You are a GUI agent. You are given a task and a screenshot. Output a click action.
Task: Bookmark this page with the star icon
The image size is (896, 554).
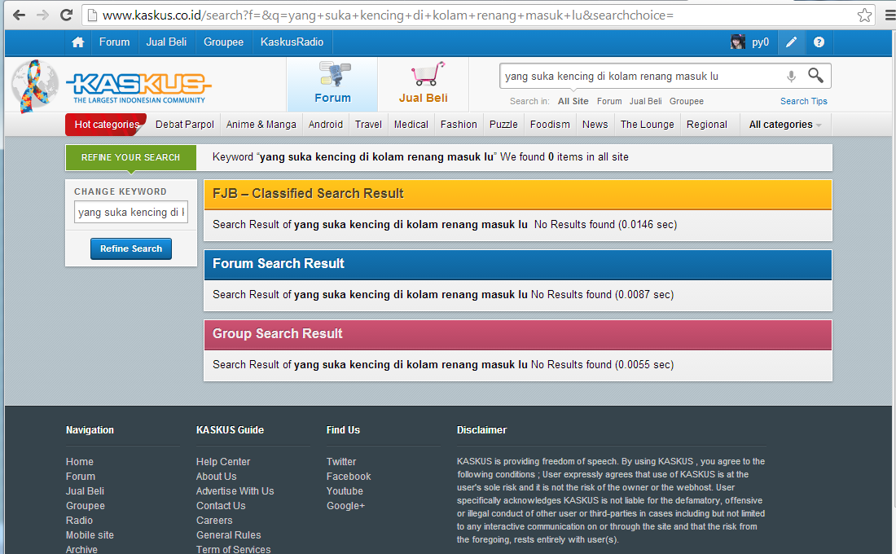point(864,15)
